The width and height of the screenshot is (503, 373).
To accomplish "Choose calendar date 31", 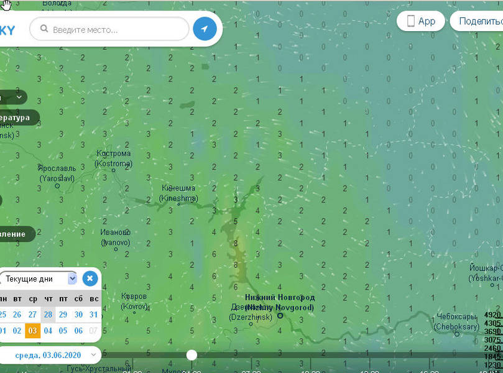I will (94, 315).
